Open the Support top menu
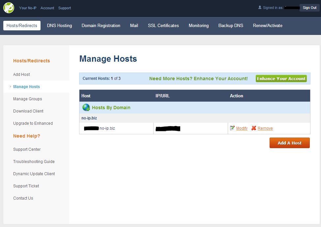 65,8
